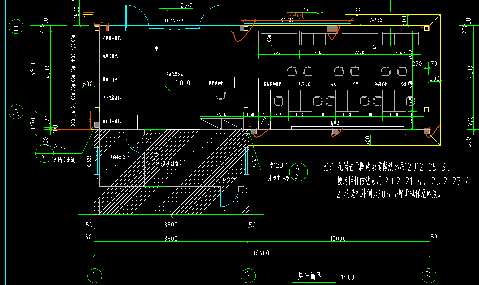The image size is (479, 285).
Task: Select the 自助发证机 label
Action: [x=110, y=56]
